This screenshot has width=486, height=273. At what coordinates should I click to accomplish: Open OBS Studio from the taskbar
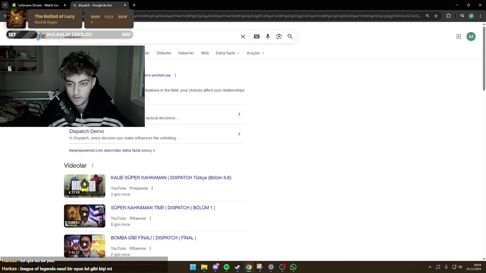point(282,267)
